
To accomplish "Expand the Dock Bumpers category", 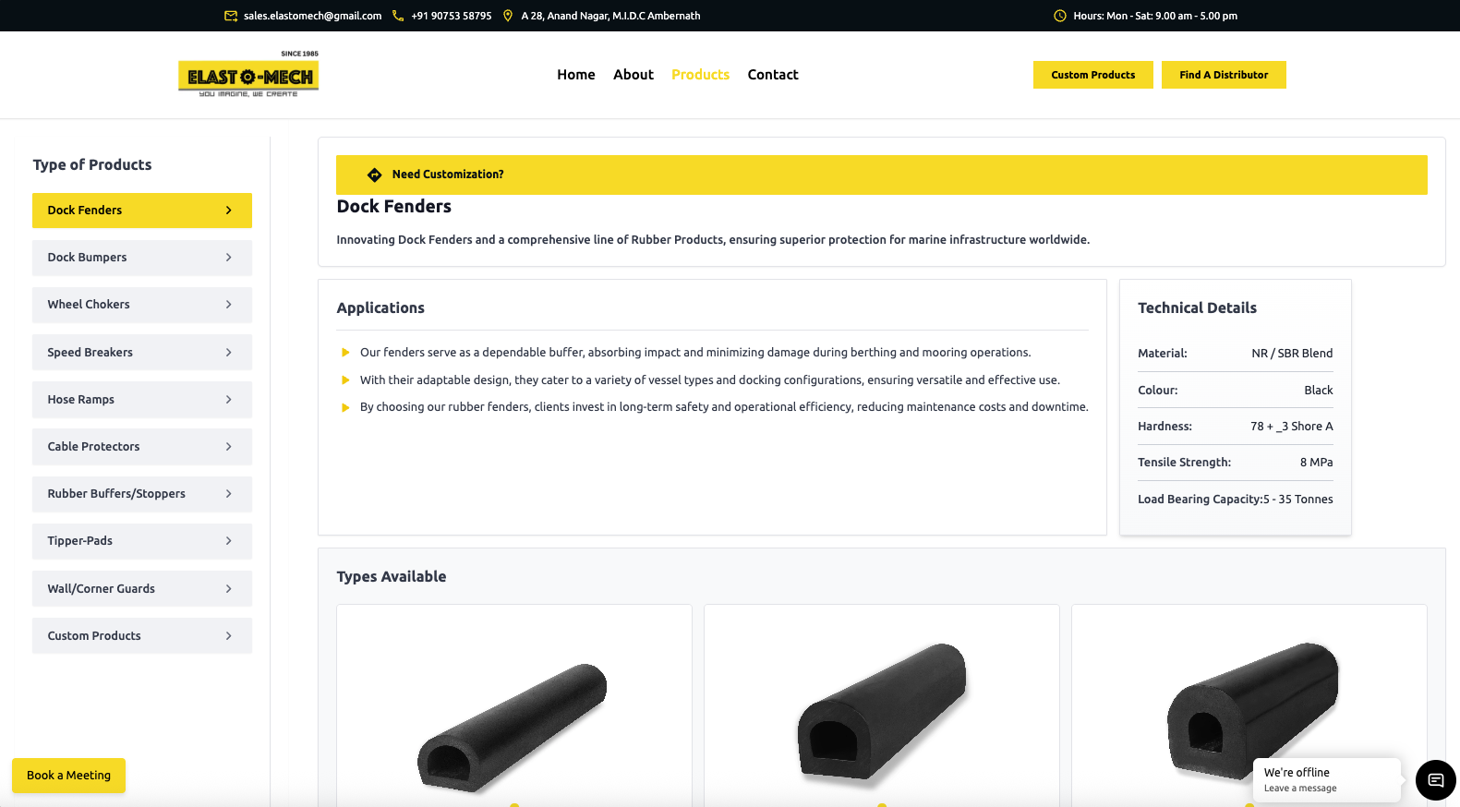I will (142, 258).
